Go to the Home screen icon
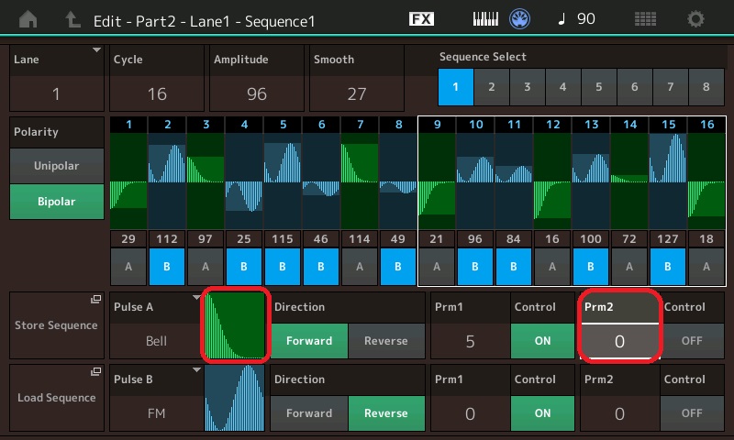This screenshot has width=734, height=440. 29,18
